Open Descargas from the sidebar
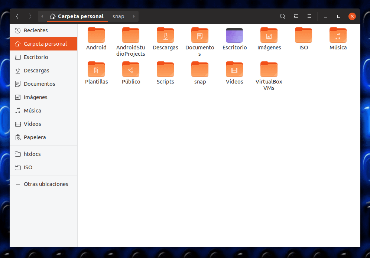The image size is (370, 258). (x=43, y=71)
